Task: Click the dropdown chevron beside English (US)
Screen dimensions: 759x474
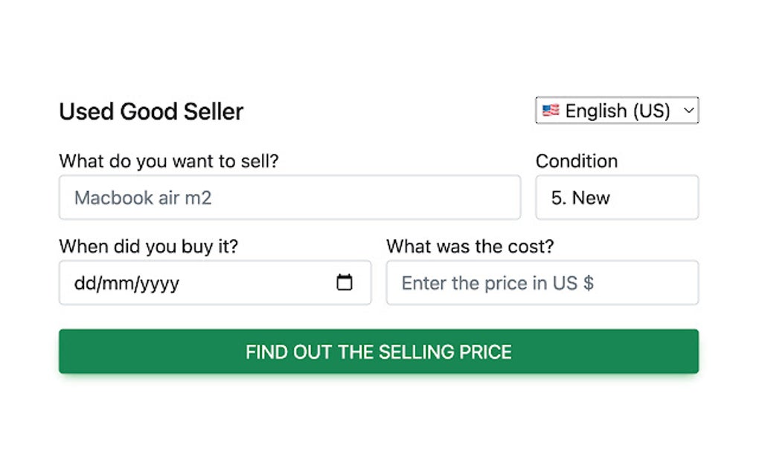Action: pyautogui.click(x=688, y=110)
